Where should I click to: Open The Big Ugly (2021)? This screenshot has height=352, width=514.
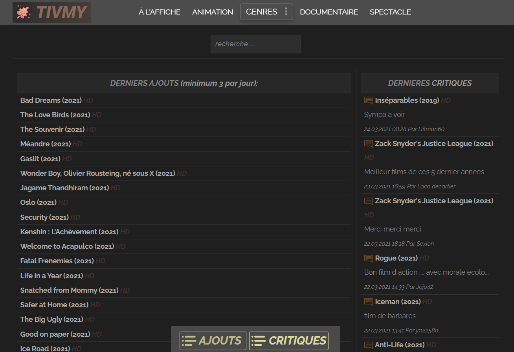coord(52,319)
